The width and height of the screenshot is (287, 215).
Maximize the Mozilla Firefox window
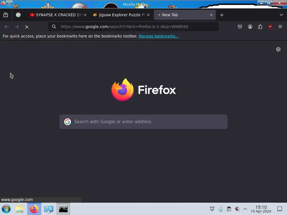[x=269, y=3]
